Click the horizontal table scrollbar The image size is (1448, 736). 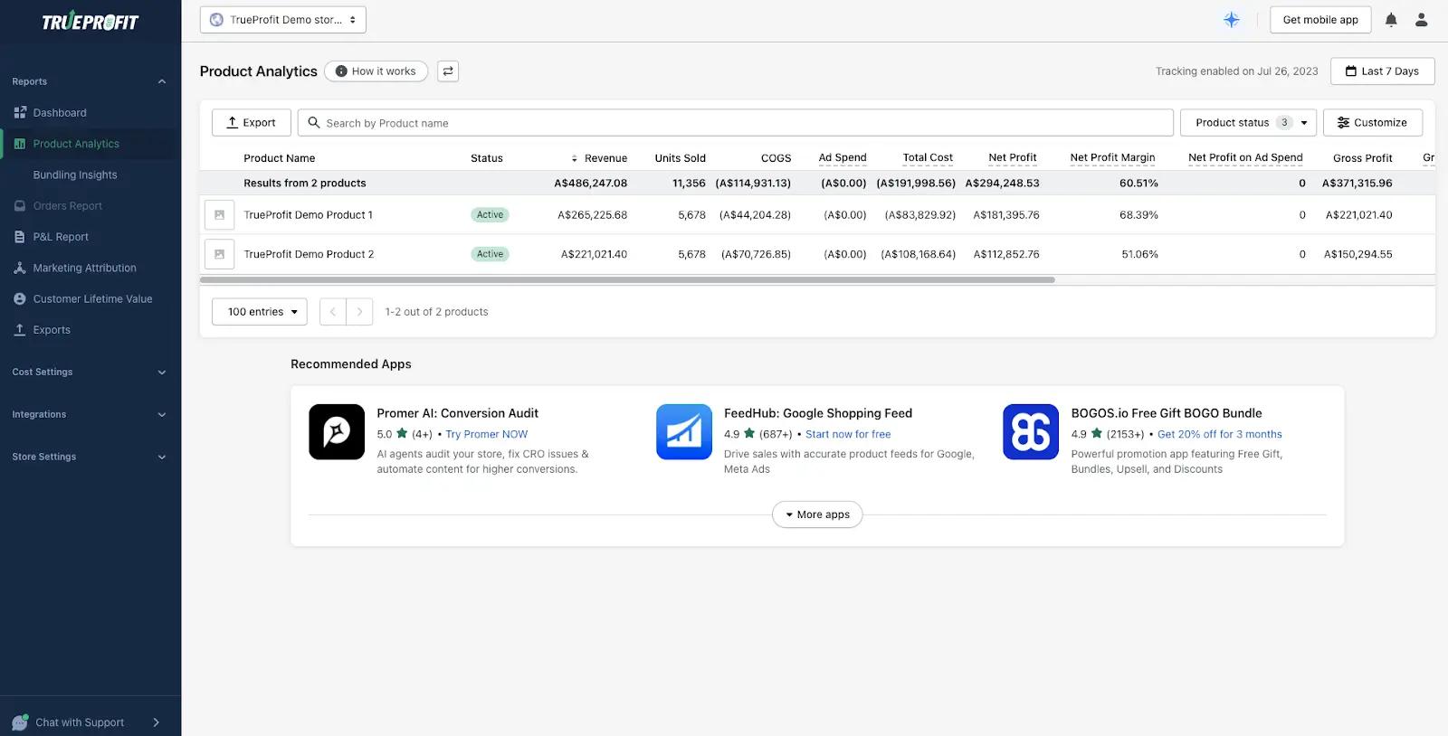pos(627,280)
